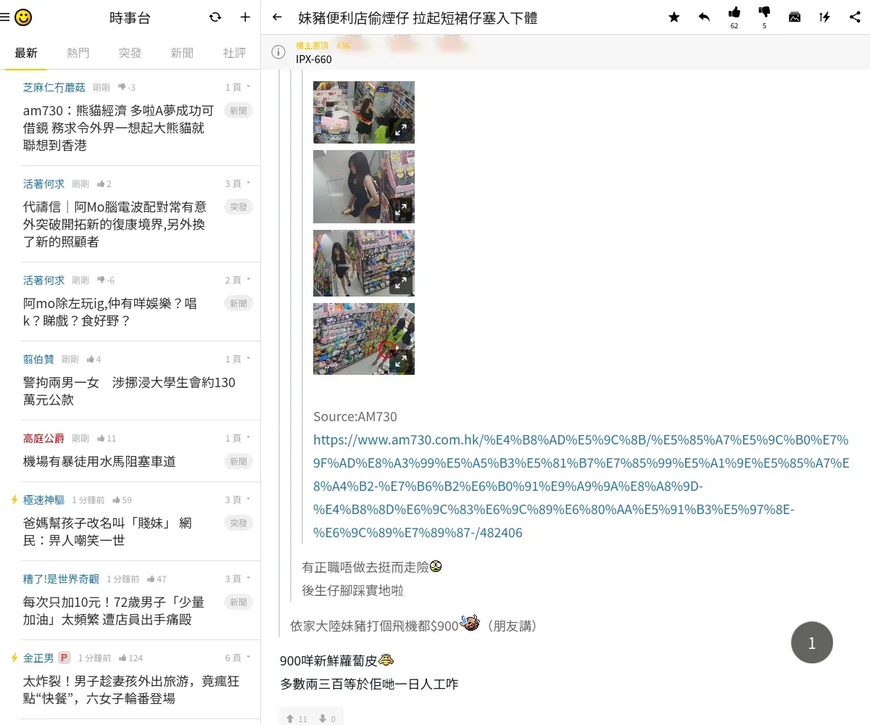
Task: Switch to 熱門 tab
Action: [78, 53]
